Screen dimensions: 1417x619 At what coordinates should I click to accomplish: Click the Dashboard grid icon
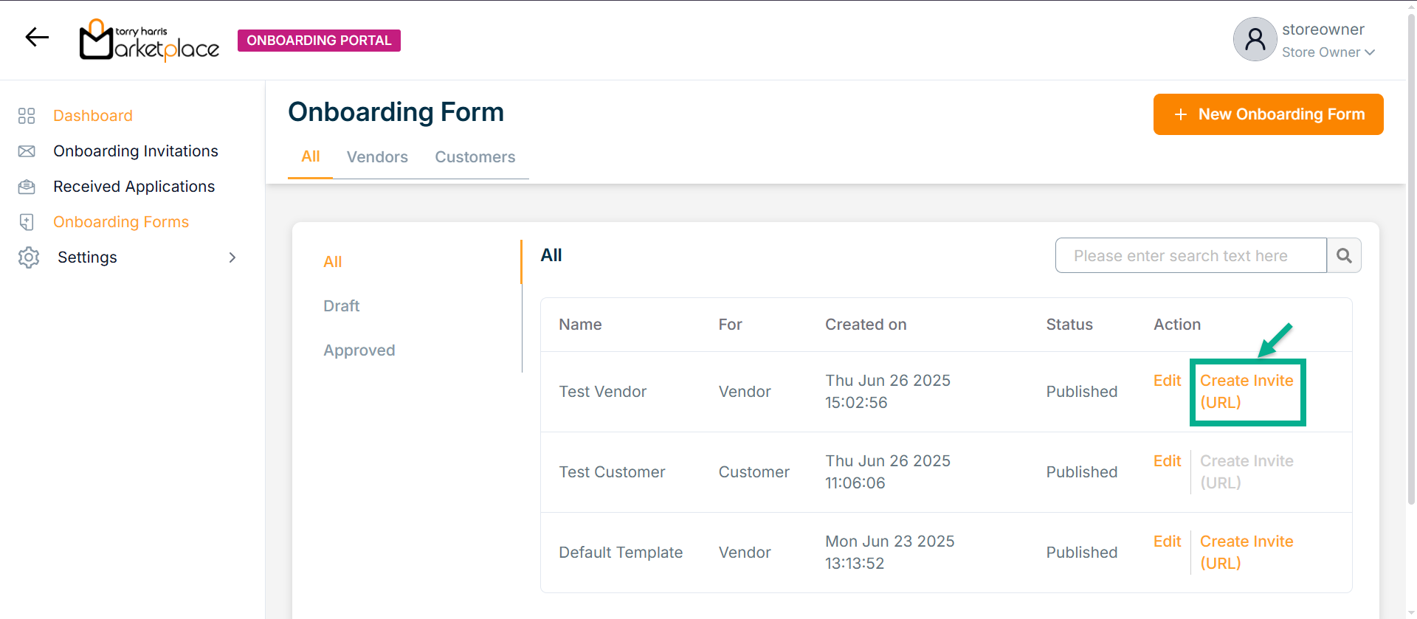(x=27, y=116)
